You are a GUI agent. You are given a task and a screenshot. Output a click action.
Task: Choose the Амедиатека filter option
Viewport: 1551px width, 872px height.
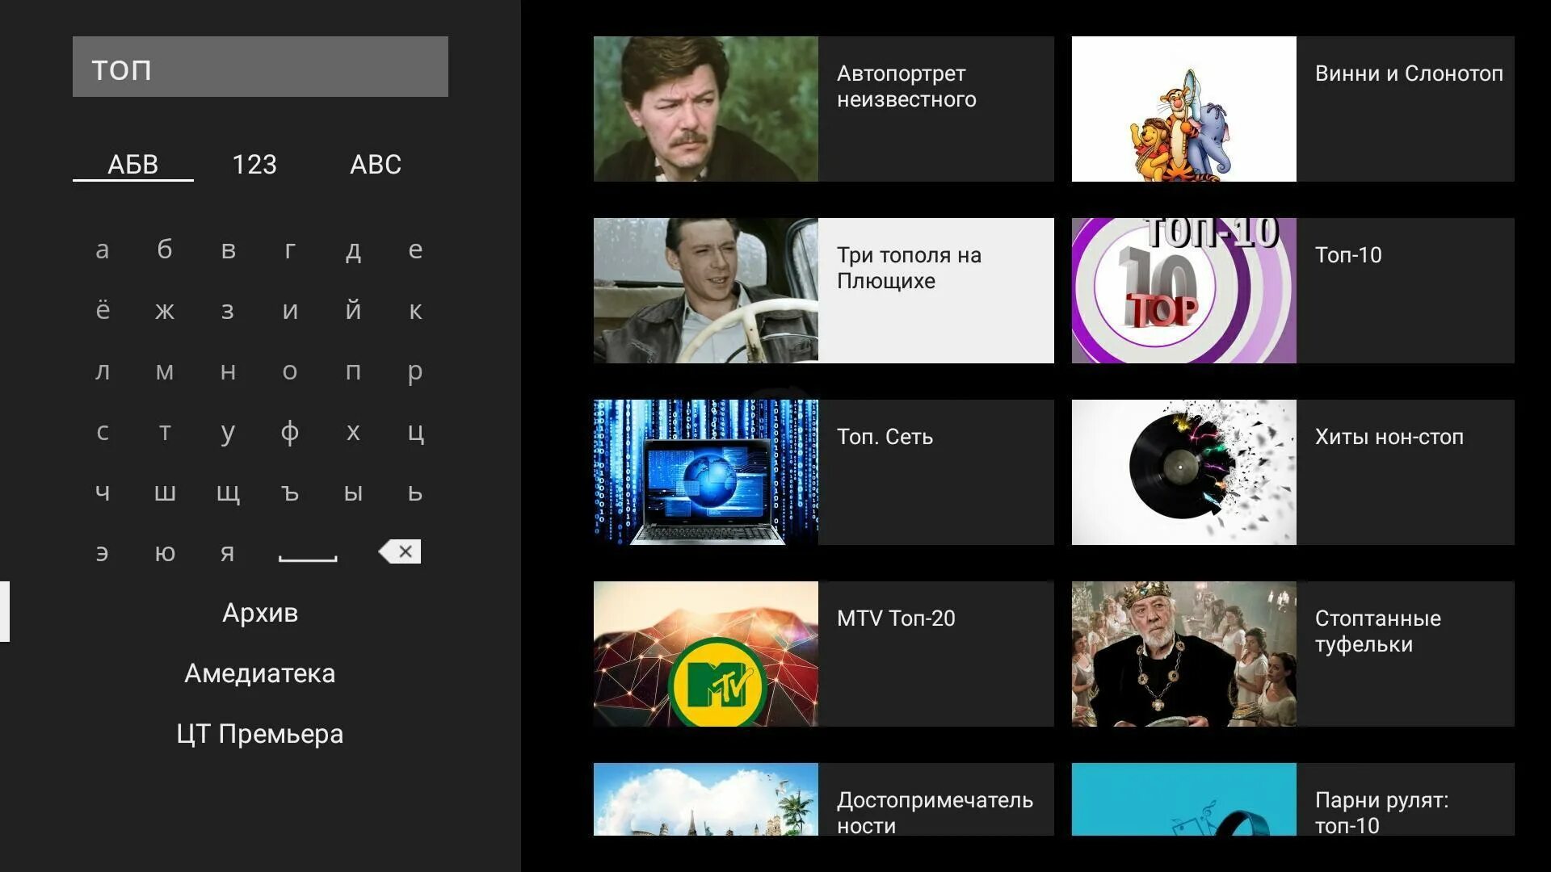pyautogui.click(x=260, y=673)
